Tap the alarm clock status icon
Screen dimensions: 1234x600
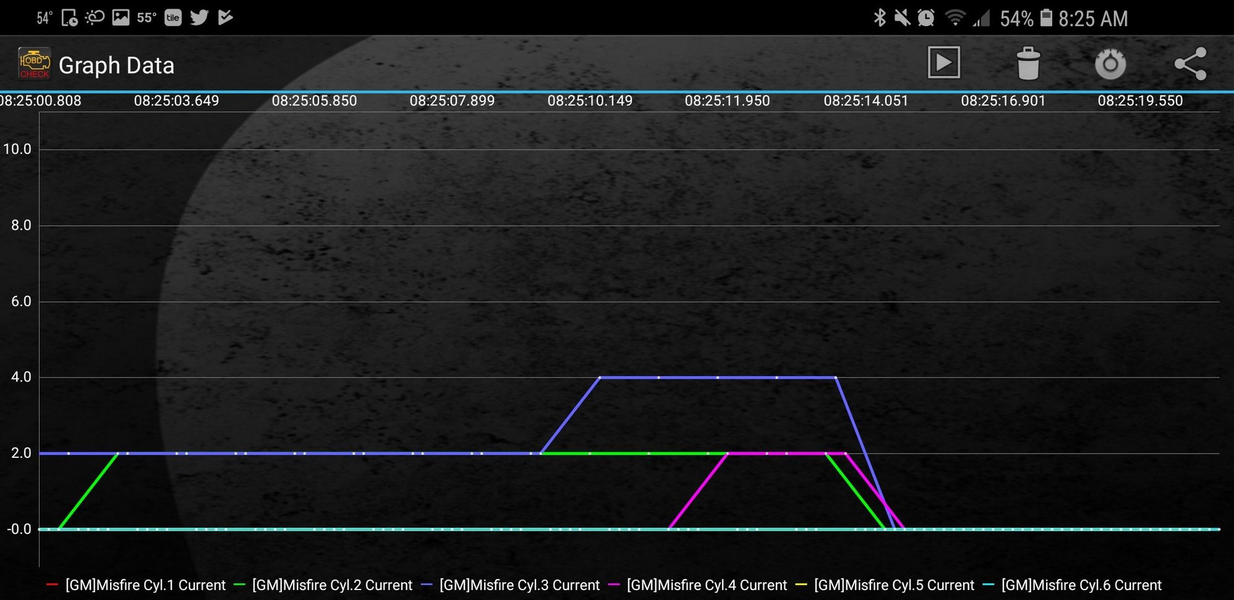click(x=926, y=18)
